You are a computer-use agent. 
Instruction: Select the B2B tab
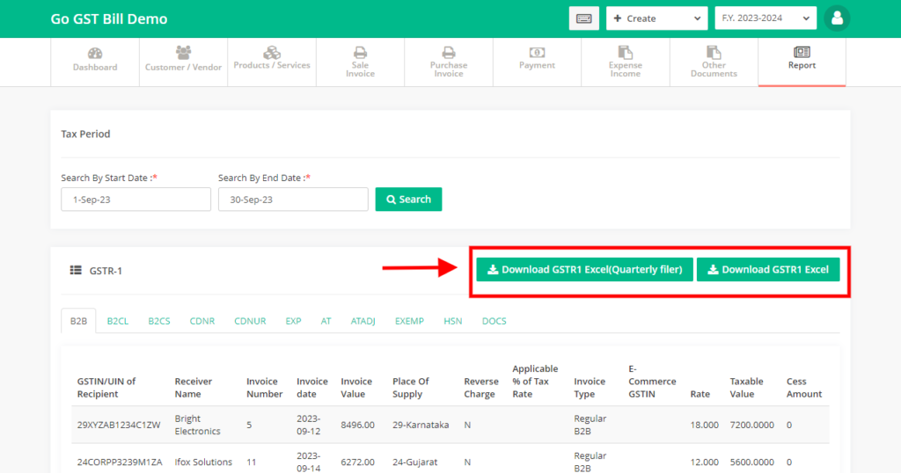pos(78,321)
